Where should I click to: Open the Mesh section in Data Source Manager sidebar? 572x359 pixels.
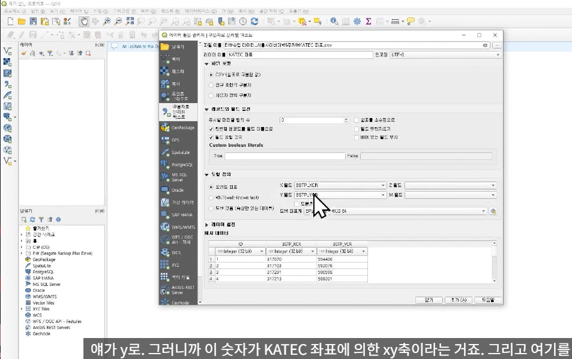point(178,84)
